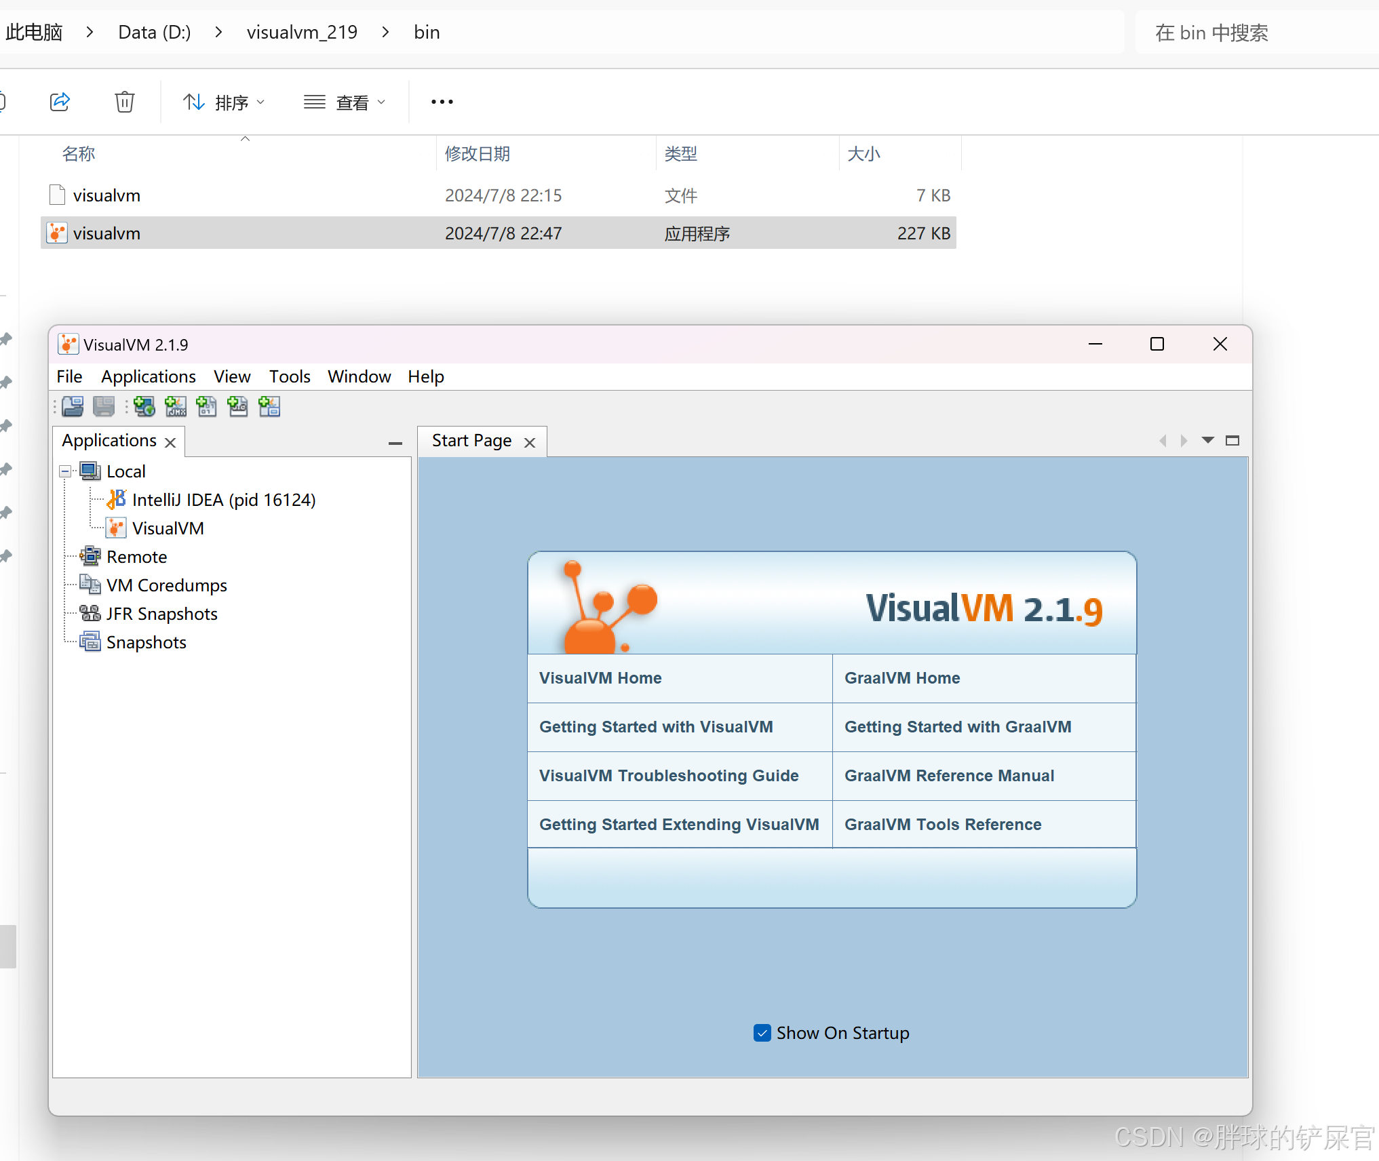Viewport: 1379px width, 1161px height.
Task: Open the Applications menu
Action: 148,376
